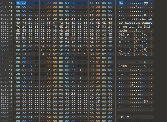Select byte 3F in row 5D90h
Viewport: 167px width, 122px height.
click(98, 102)
